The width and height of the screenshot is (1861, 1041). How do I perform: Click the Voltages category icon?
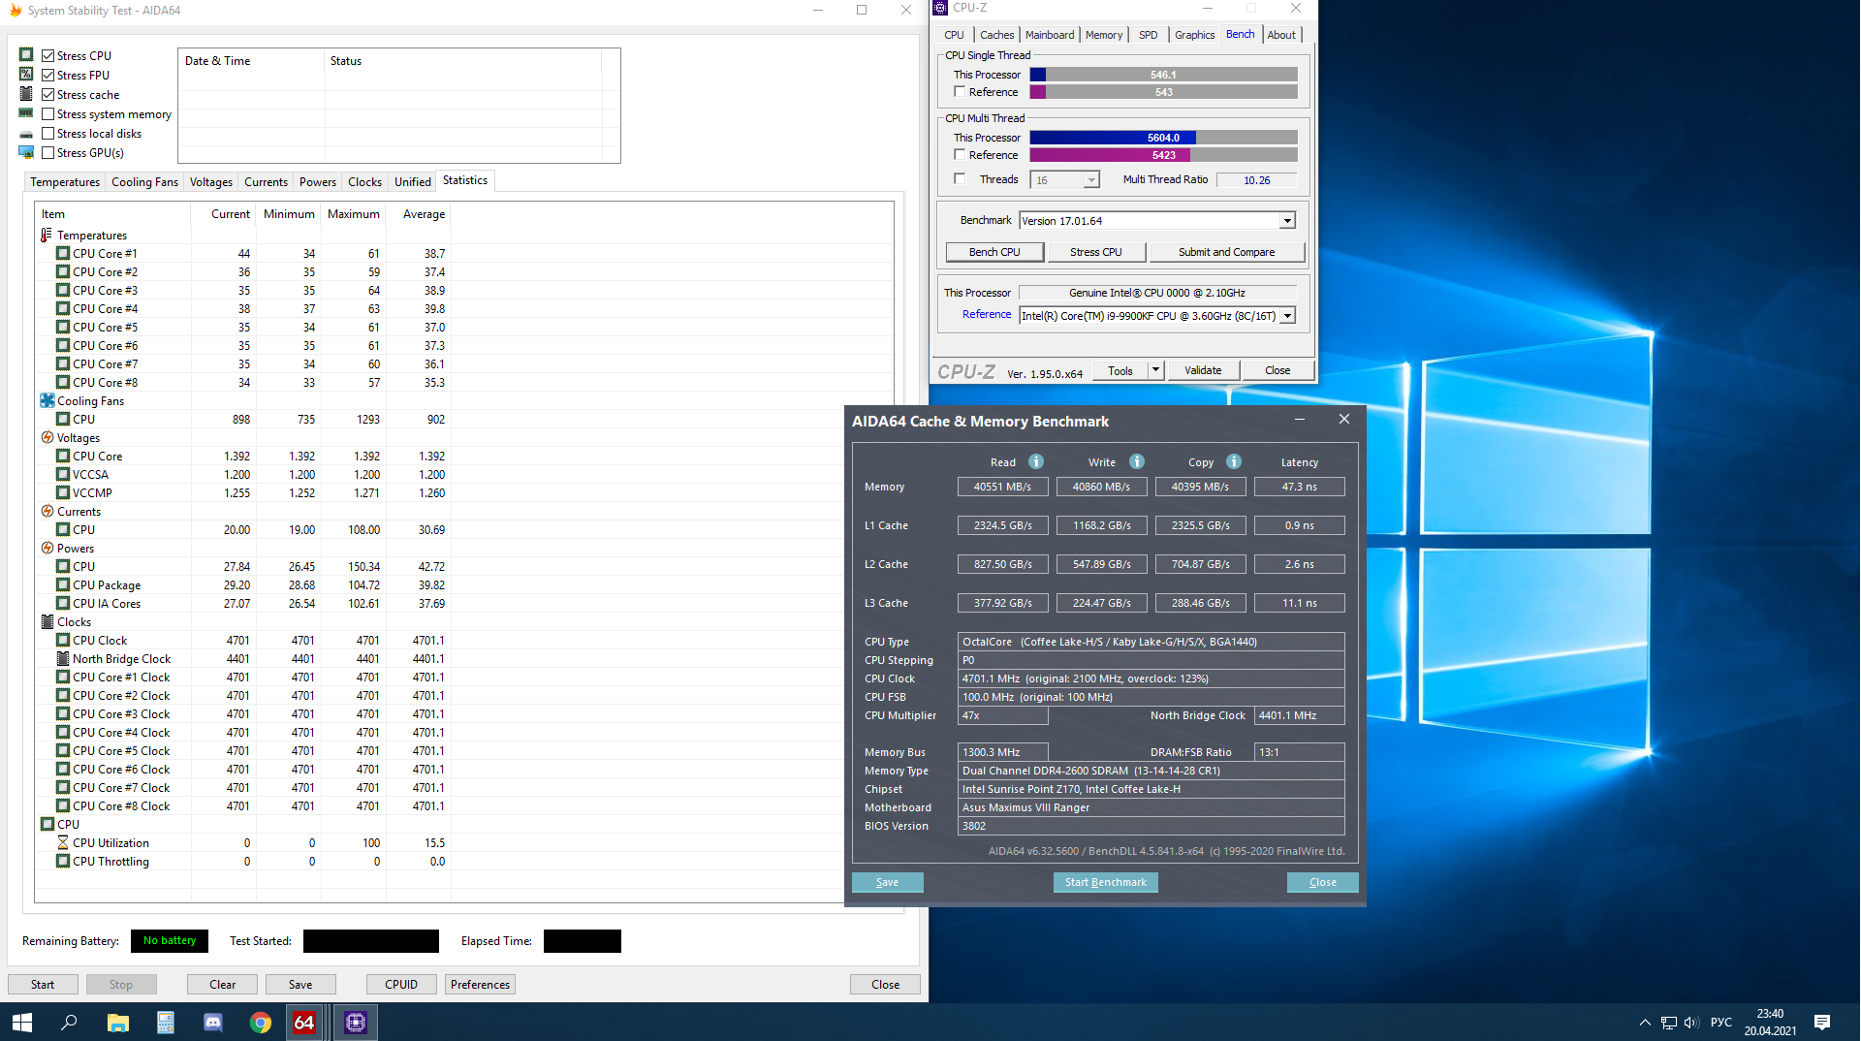[47, 437]
